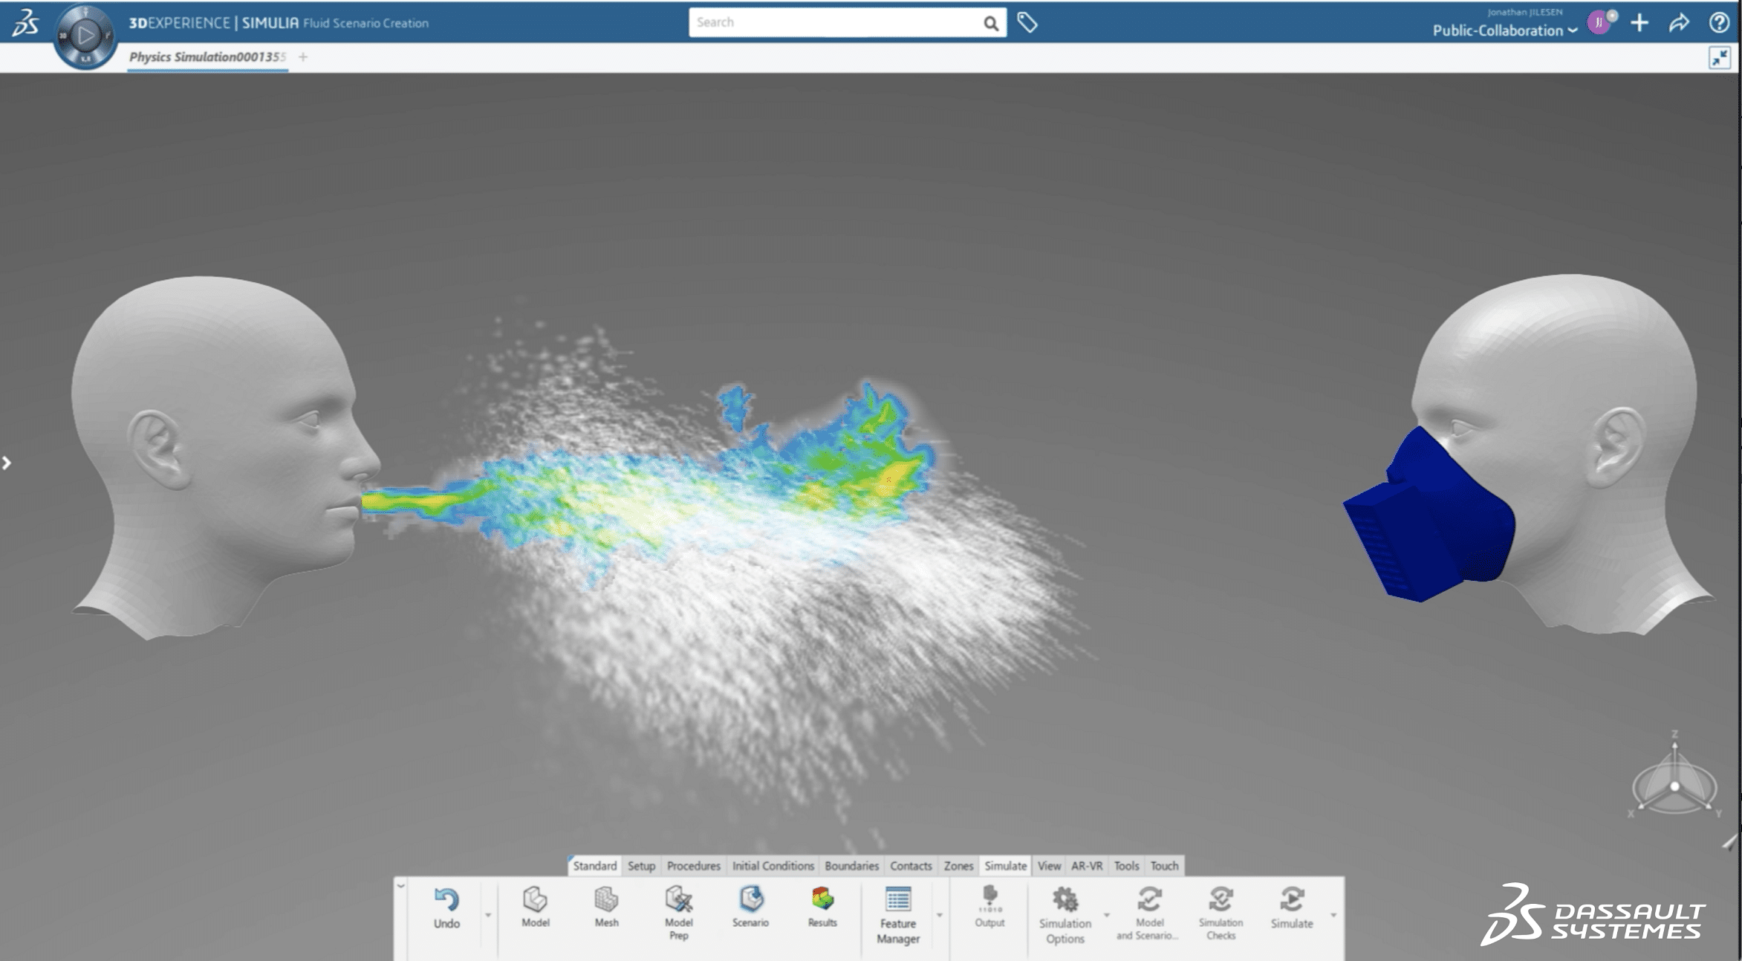Click the Undo icon

(x=446, y=900)
